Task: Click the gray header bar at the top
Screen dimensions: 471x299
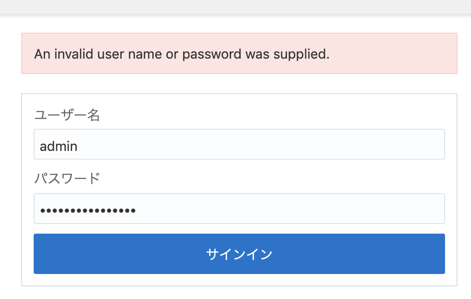Action: [235, 7]
